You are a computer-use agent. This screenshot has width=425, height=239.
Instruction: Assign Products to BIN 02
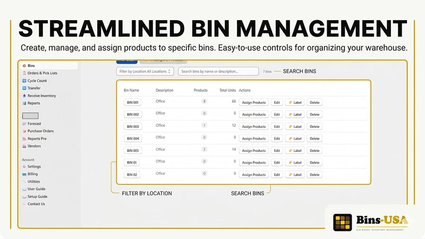click(254, 175)
